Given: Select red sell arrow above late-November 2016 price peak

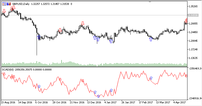Looking at the screenshot, I should (x=83, y=23).
